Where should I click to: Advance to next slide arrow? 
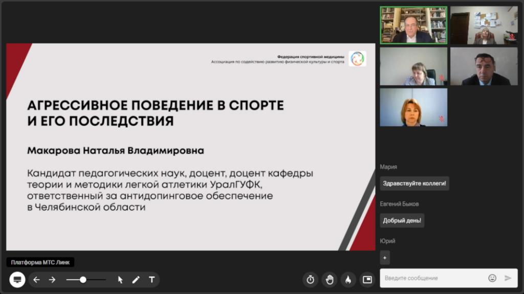(x=52, y=280)
